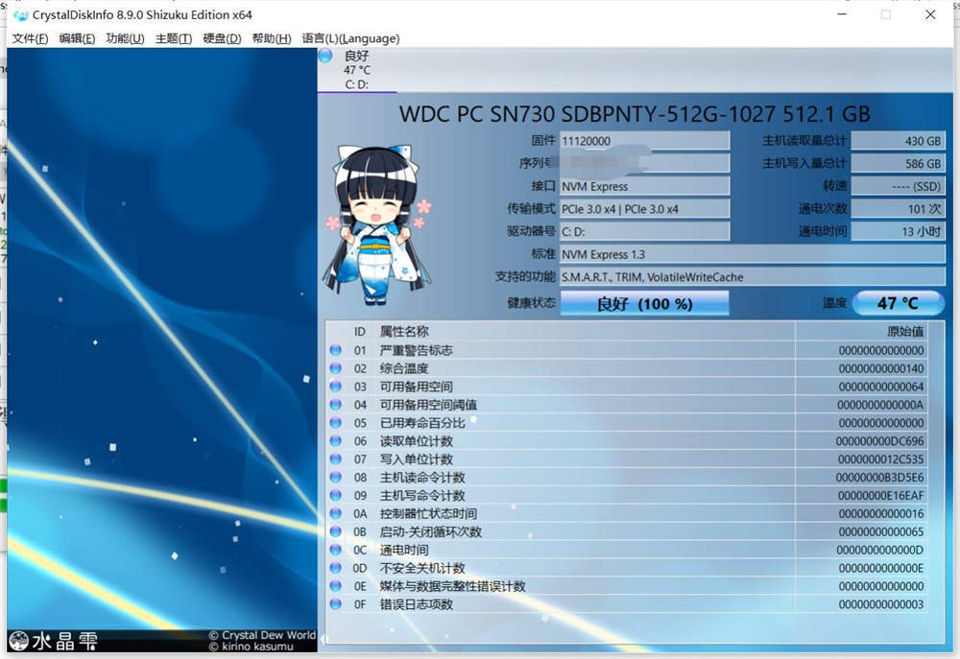Click the 水晶雫 logo in bottom-left
The width and height of the screenshot is (960, 659).
(x=53, y=641)
